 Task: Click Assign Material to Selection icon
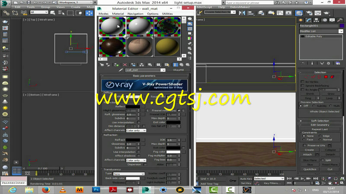tap(116, 65)
